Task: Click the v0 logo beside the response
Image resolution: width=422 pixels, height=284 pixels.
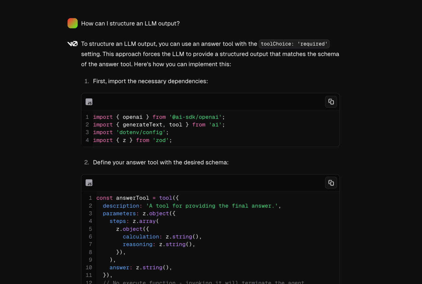Action: click(72, 44)
